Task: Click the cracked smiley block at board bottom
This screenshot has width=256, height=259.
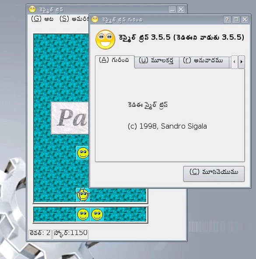Action: tap(83, 195)
